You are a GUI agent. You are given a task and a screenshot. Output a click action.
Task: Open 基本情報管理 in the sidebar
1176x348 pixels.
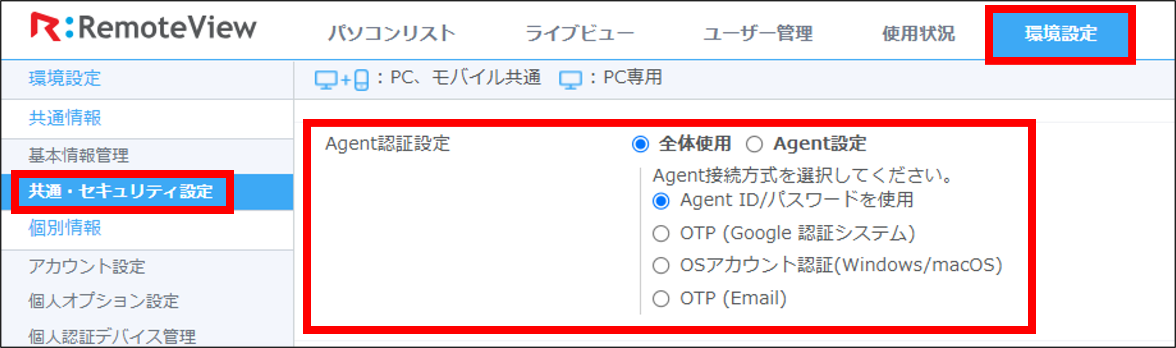point(79,155)
